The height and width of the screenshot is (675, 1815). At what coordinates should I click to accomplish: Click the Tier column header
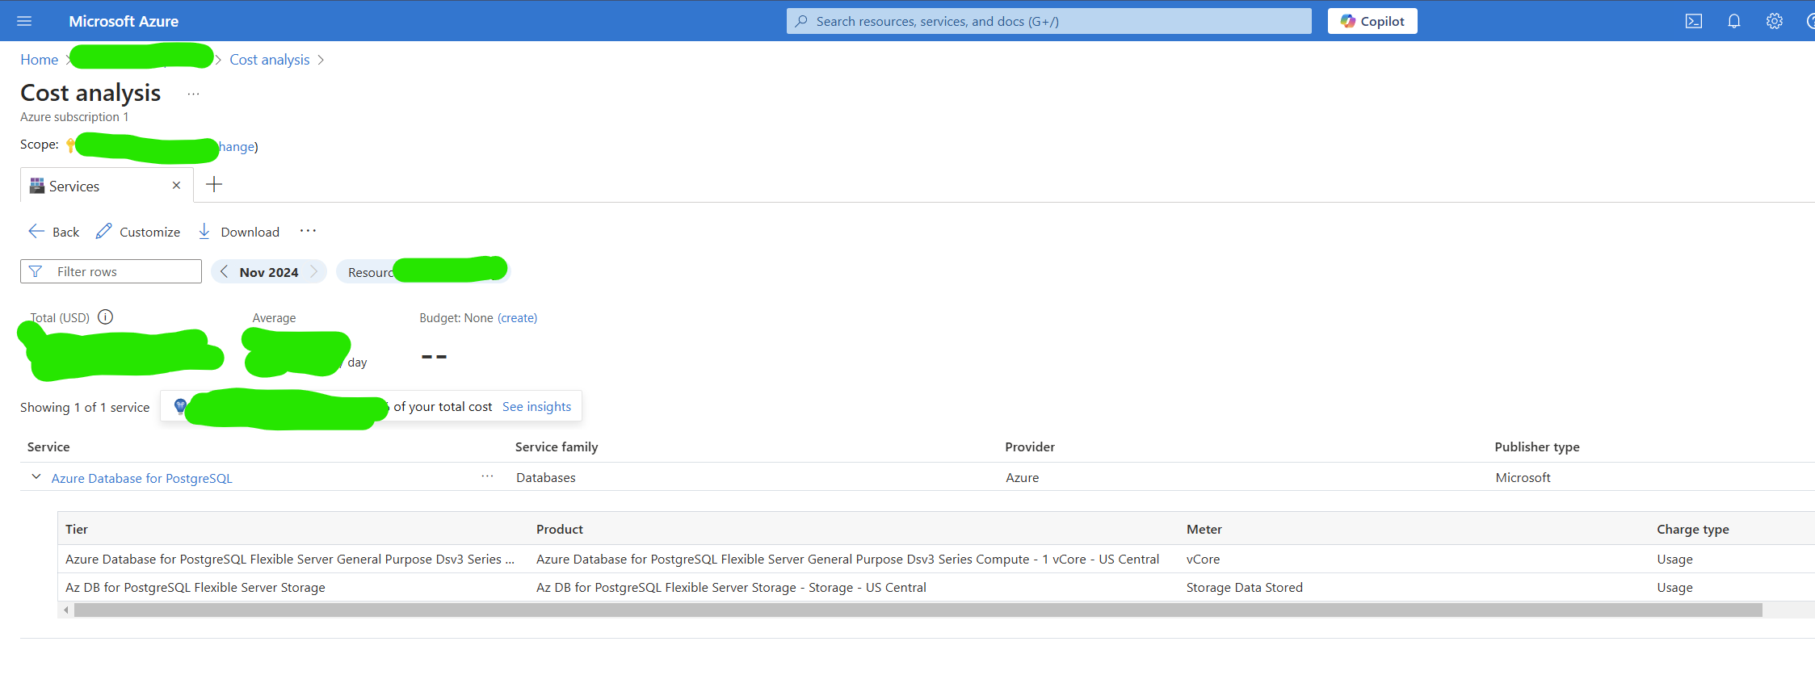pyautogui.click(x=77, y=530)
